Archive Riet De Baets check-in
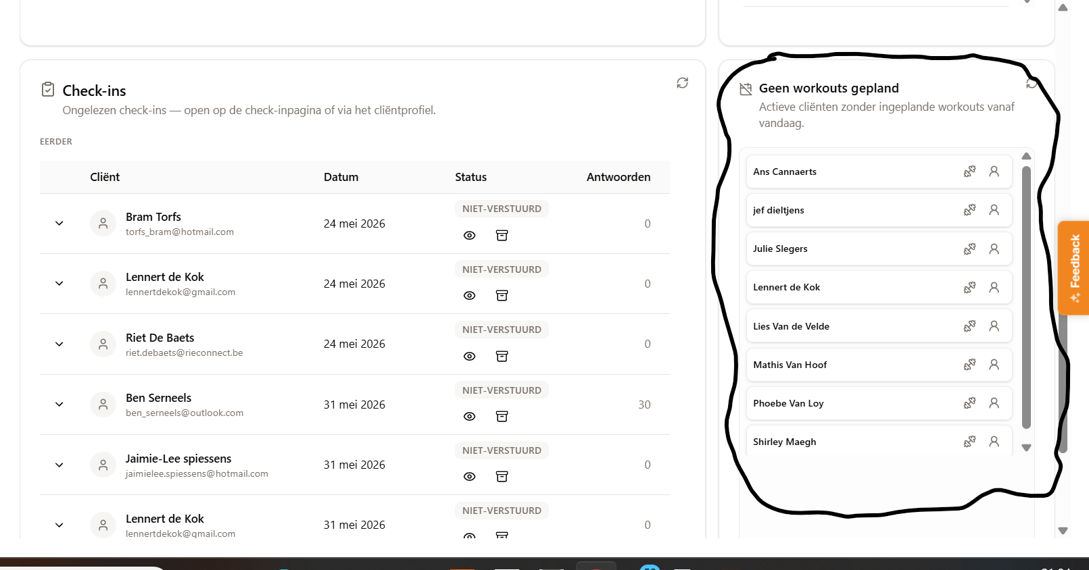 click(x=502, y=357)
